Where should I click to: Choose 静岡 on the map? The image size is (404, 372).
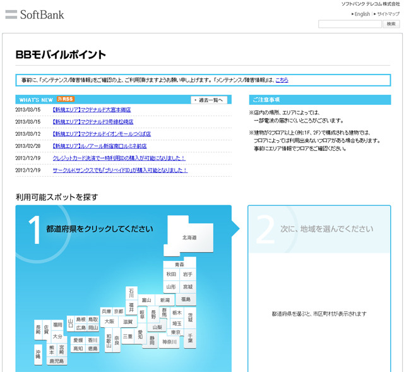coord(152,340)
